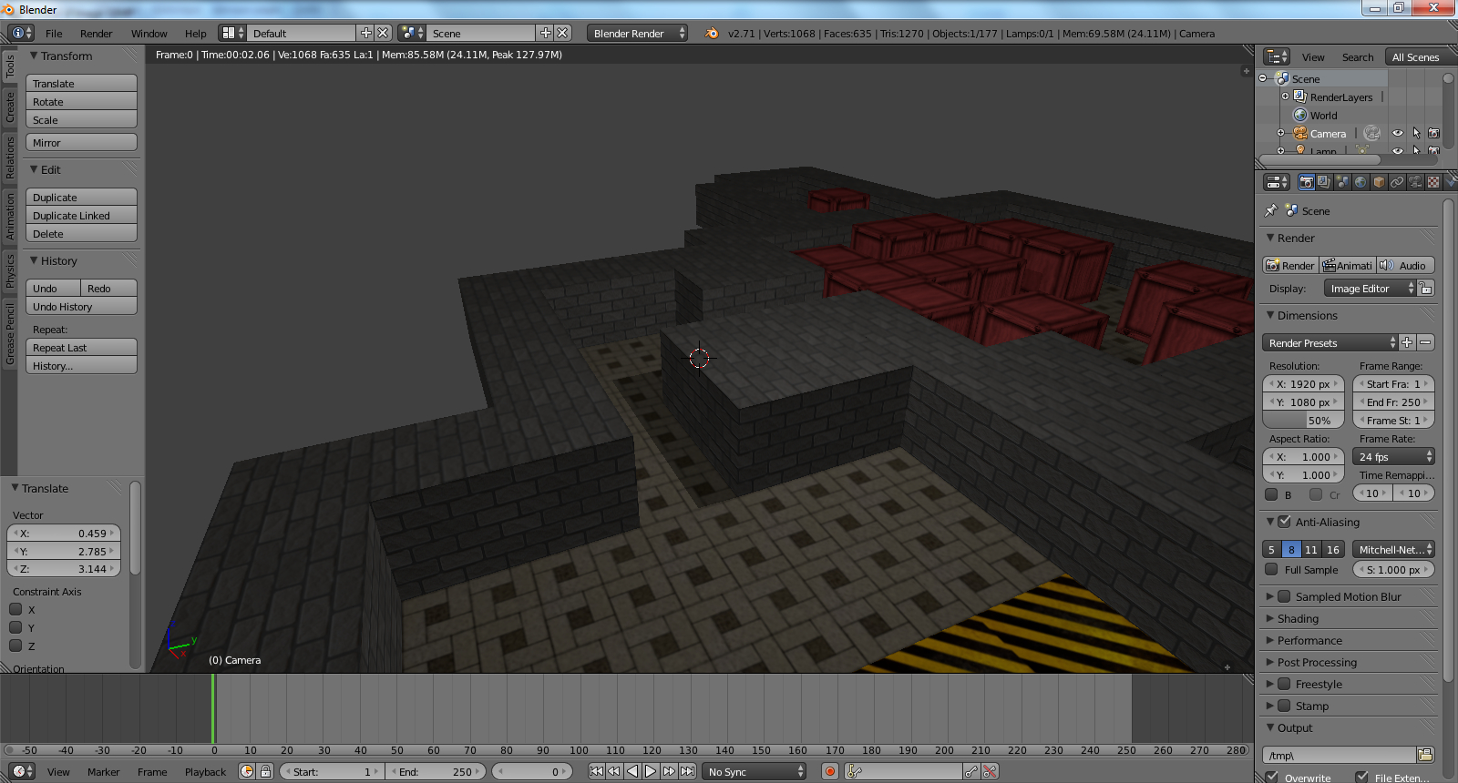Open the Render Presets dropdown

click(1330, 342)
